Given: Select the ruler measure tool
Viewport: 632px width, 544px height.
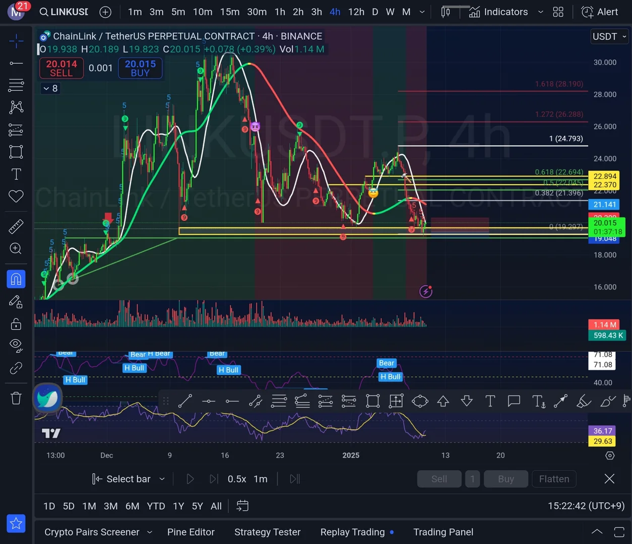Looking at the screenshot, I should [x=16, y=227].
